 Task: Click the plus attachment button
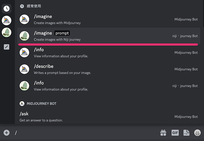tap(7, 133)
